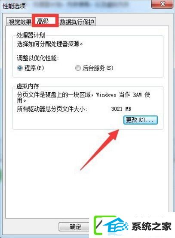Click the 选择如何分配处理器资源 description
Viewport: 175px width, 238px height.
50,44
